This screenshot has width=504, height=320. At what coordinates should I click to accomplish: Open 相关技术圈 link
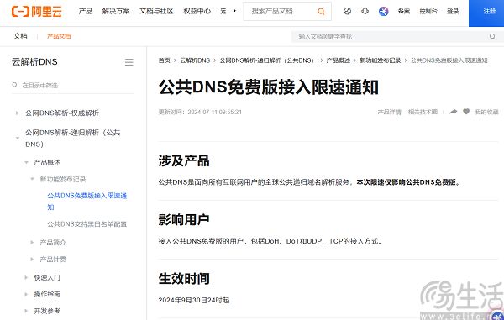(x=423, y=112)
